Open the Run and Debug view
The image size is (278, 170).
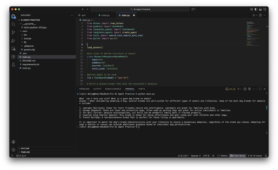13,41
